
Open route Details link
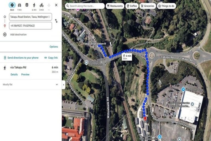click(x=14, y=74)
